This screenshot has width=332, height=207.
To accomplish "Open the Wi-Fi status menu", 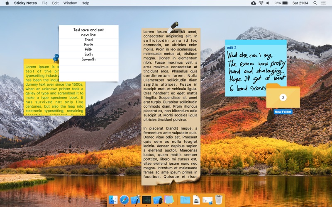I will coord(261,3).
